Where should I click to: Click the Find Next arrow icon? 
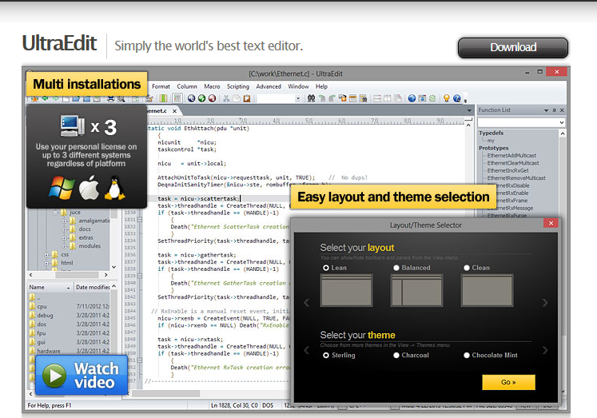coord(332,98)
